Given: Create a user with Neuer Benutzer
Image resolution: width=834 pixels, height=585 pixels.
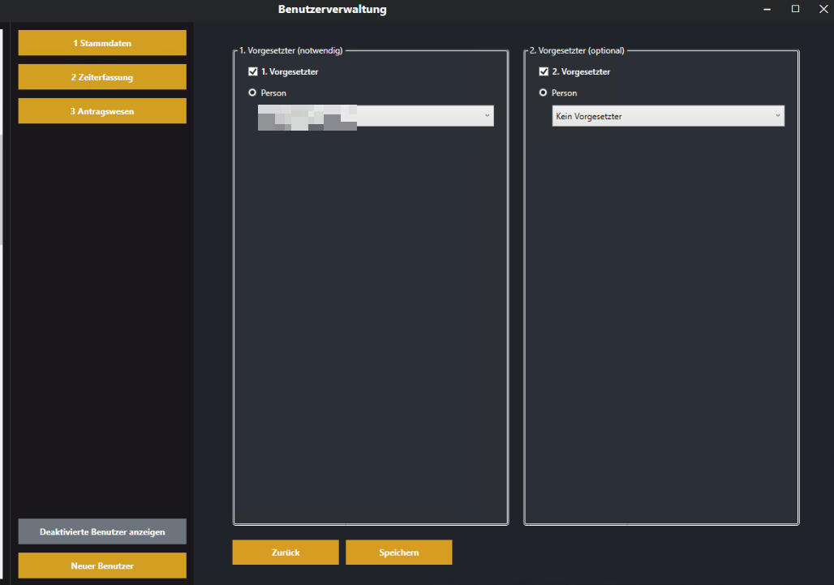Looking at the screenshot, I should click(102, 566).
